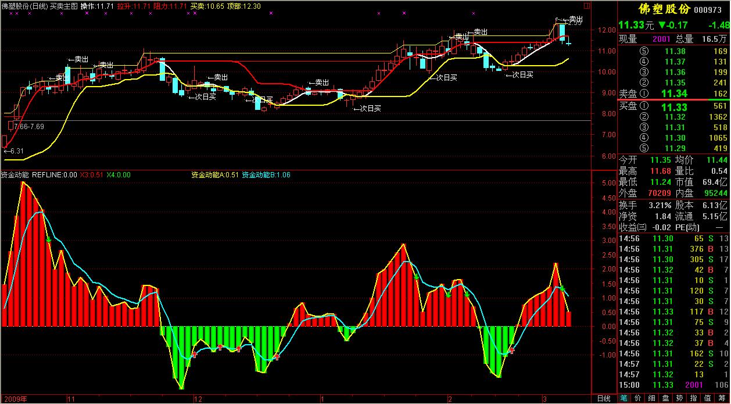
Task: Click the 均价 value 11.44
Action: 717,160
